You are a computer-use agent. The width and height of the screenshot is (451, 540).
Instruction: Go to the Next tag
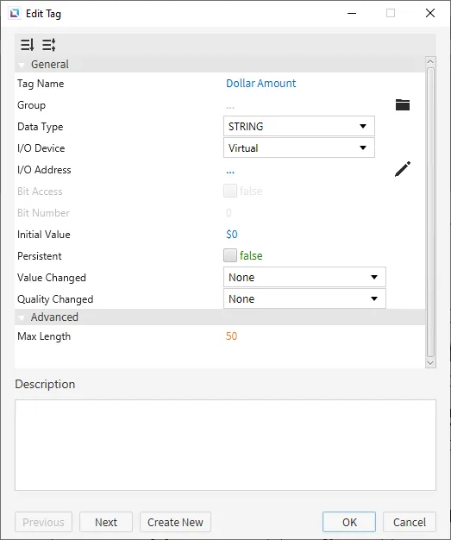[106, 522]
